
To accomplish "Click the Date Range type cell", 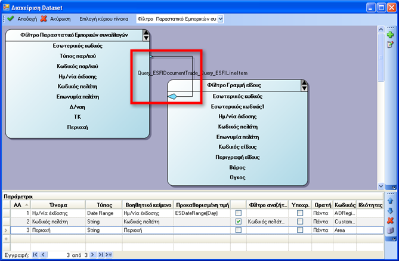I will (104, 213).
